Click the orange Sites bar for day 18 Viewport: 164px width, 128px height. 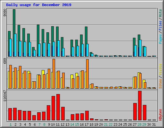coord(92,86)
